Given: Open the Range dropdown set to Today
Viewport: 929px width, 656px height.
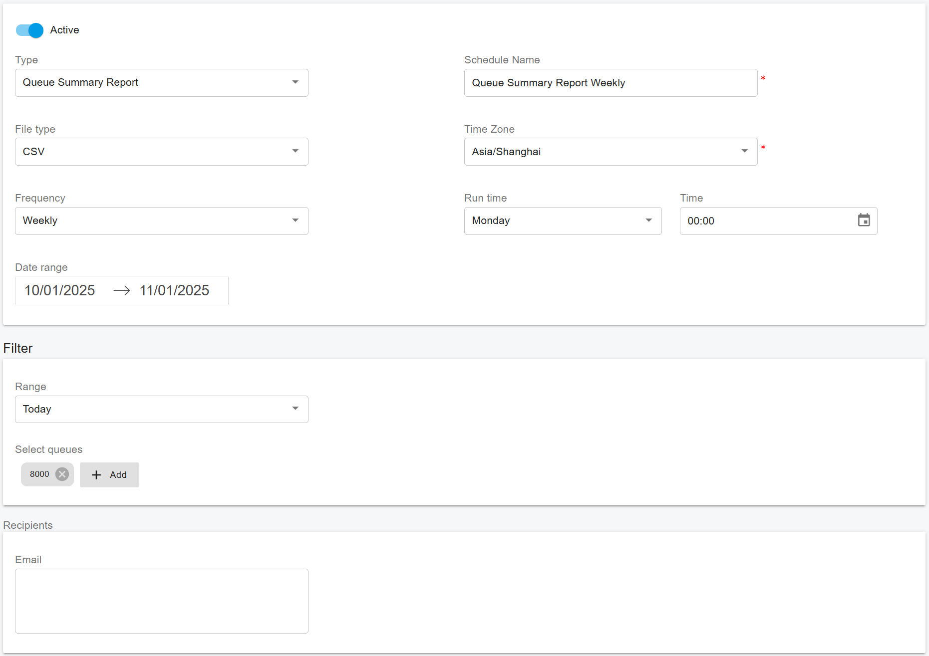Looking at the screenshot, I should [161, 409].
